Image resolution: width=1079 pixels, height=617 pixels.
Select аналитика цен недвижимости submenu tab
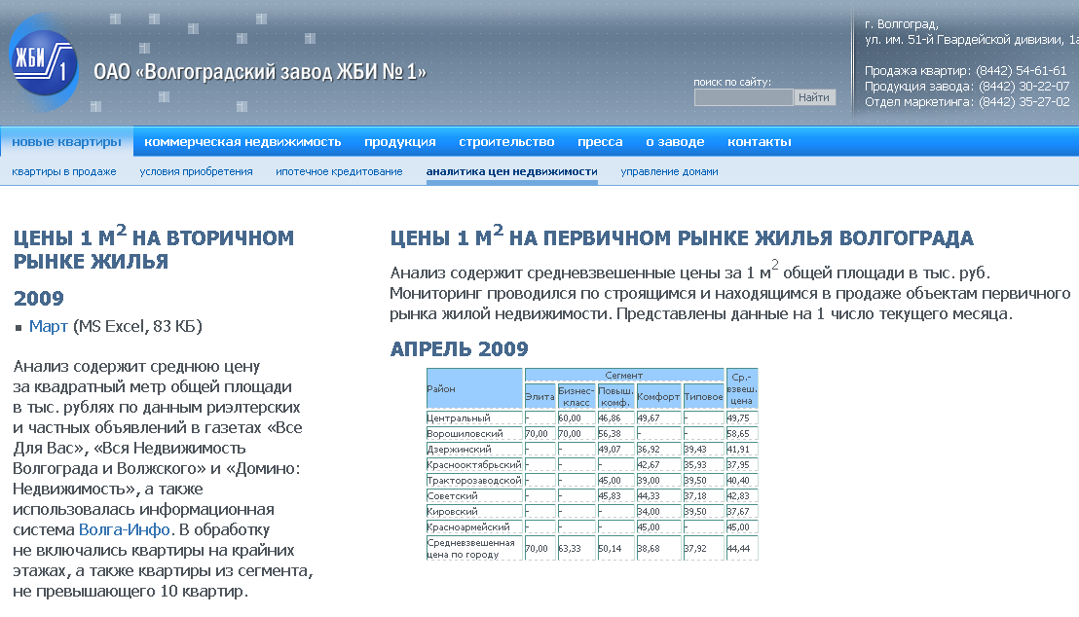[x=511, y=171]
